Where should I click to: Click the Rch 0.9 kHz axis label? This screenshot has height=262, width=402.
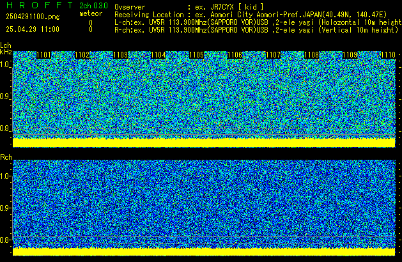click(5, 208)
